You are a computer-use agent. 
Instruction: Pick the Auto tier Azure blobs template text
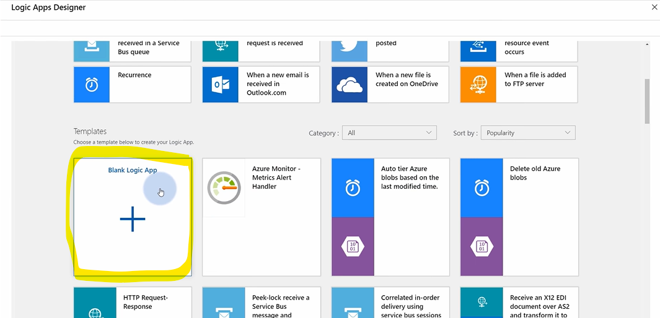tap(410, 178)
